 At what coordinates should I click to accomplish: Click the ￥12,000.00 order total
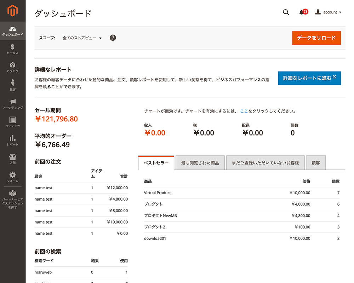tap(117, 188)
